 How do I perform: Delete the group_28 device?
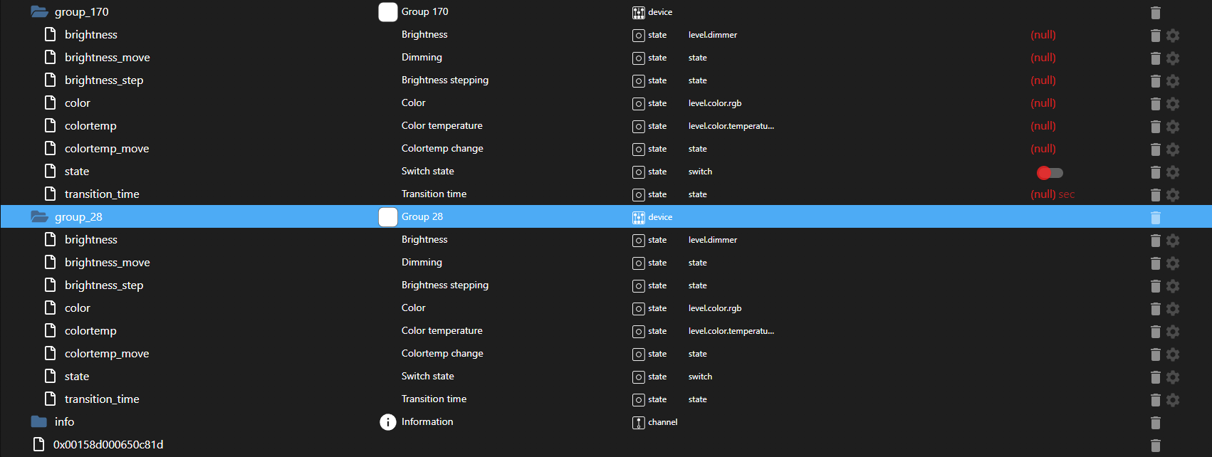tap(1155, 217)
